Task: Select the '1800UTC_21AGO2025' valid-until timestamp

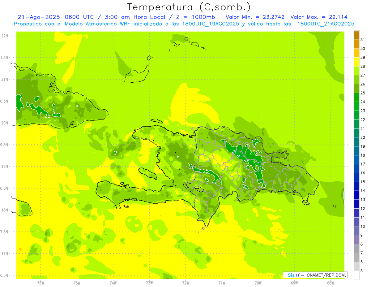Action: pos(326,24)
